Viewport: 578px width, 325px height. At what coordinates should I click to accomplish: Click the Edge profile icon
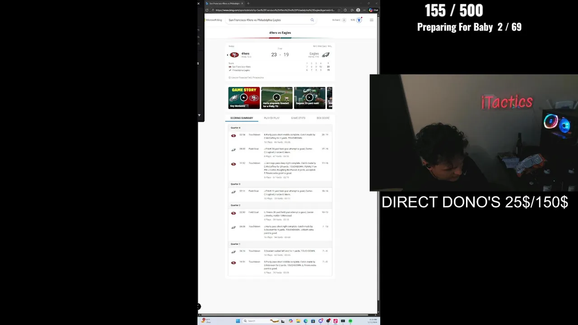pyautogui.click(x=358, y=10)
